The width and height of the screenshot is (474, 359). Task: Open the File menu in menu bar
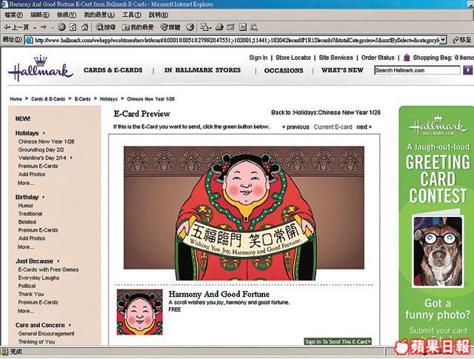click(x=13, y=15)
